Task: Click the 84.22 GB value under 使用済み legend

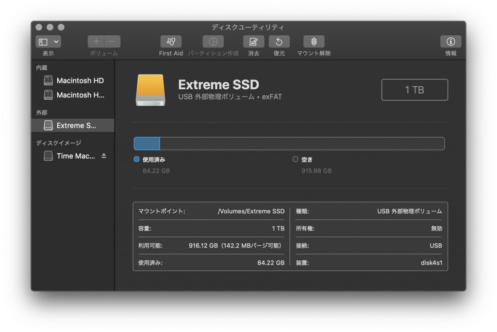Action: pos(156,171)
